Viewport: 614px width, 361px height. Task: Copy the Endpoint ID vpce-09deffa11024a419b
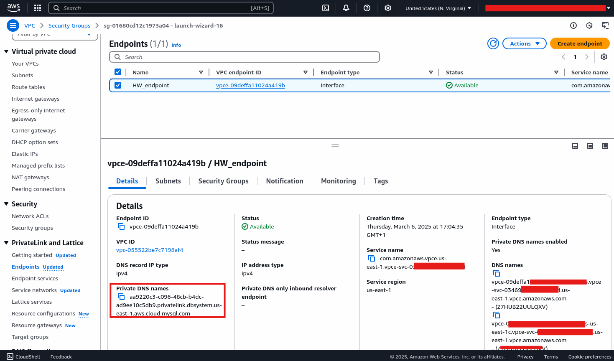(121, 226)
